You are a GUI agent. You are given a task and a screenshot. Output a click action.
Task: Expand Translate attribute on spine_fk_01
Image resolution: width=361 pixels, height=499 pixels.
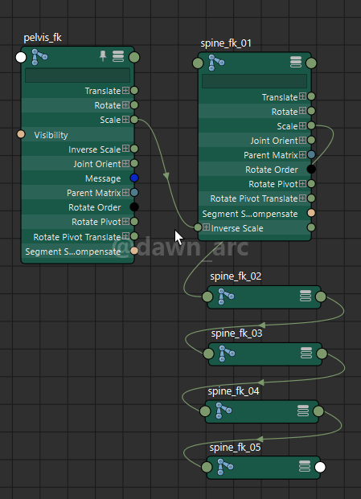tap(303, 96)
